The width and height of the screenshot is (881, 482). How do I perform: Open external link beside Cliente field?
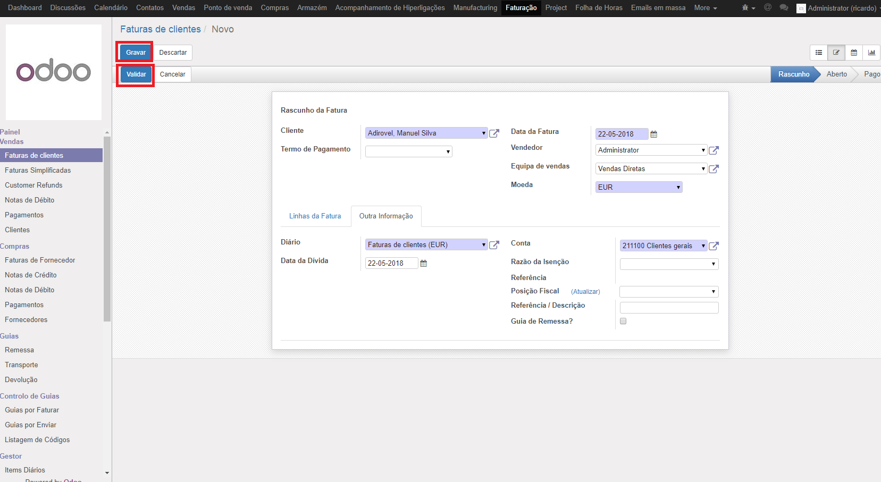(x=494, y=133)
